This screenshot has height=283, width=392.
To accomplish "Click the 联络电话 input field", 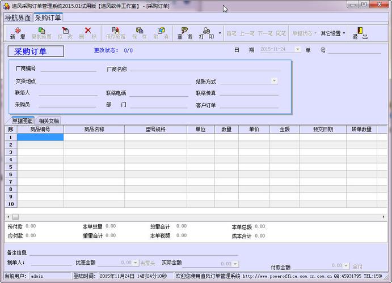I will (159, 93).
